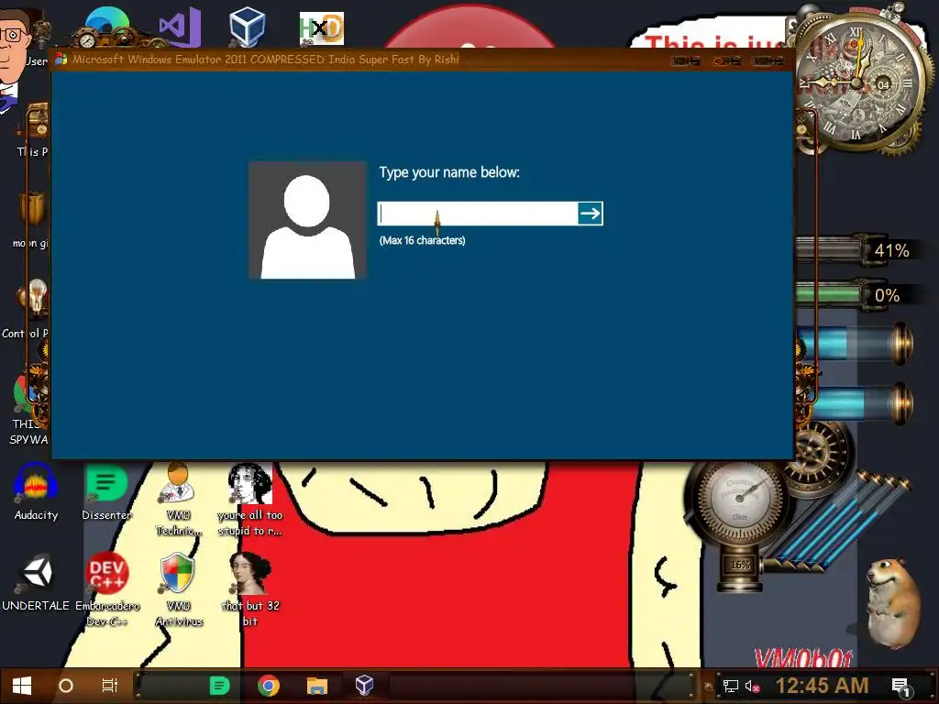Click the name input field

tap(477, 214)
